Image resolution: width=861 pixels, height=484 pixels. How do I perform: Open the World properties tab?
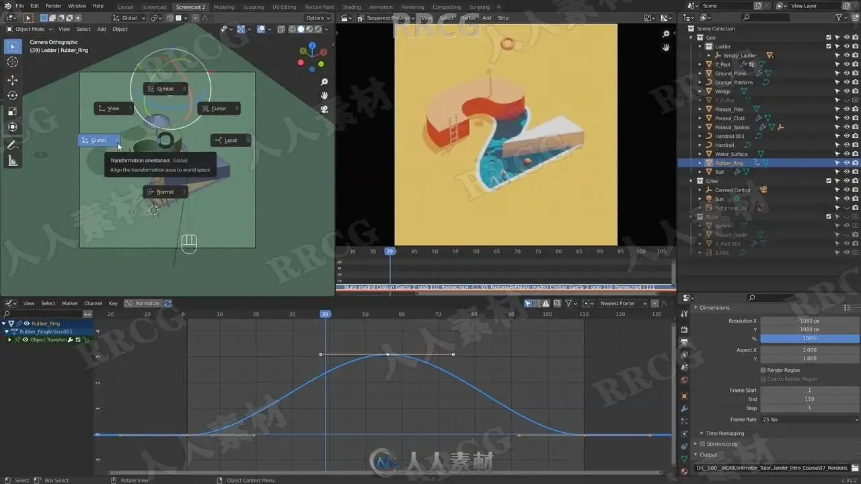coord(684,380)
